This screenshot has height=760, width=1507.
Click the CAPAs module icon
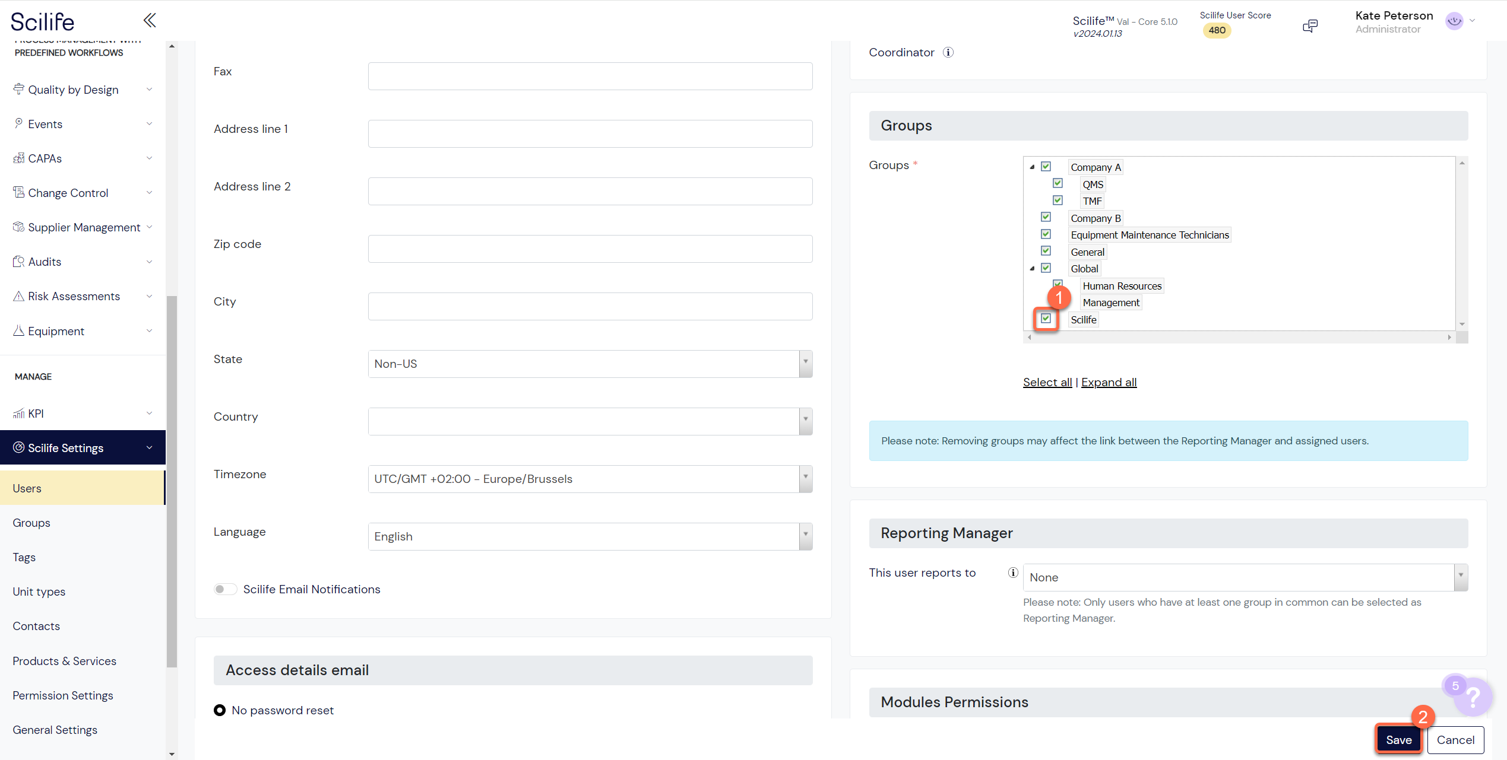[18, 158]
